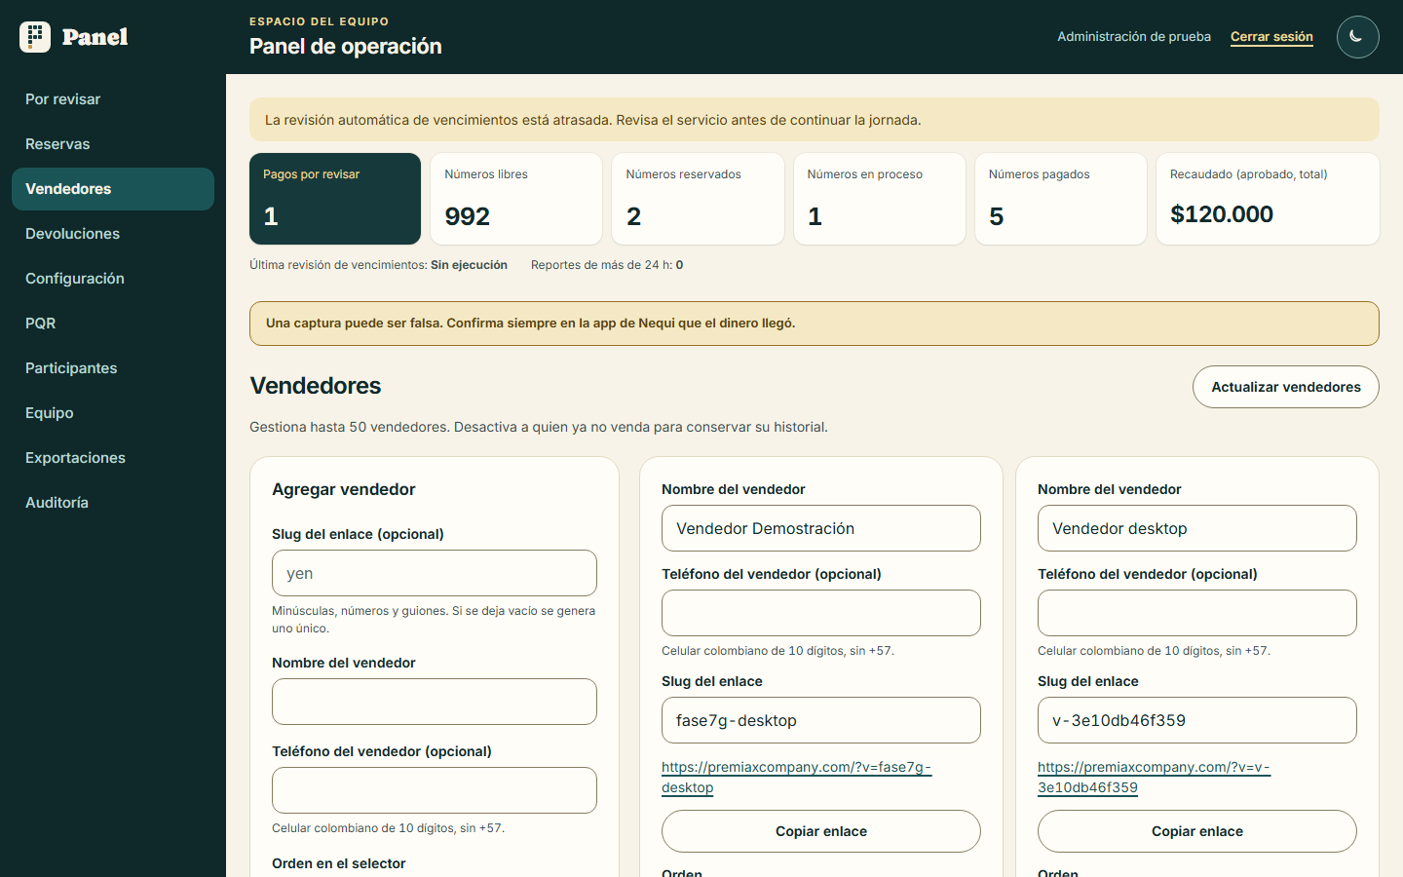This screenshot has height=877, width=1403.
Task: Open the PQR section
Action: 113,324
